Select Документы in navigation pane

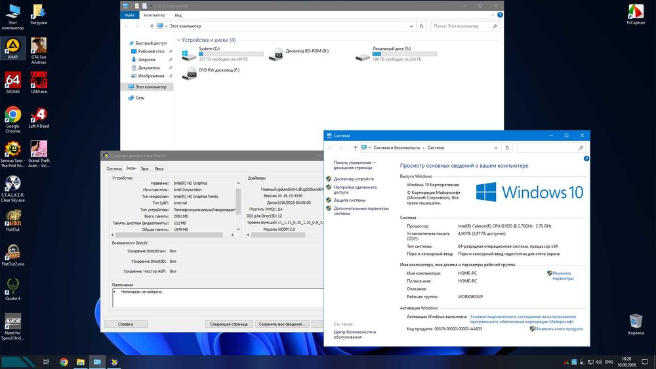click(148, 68)
